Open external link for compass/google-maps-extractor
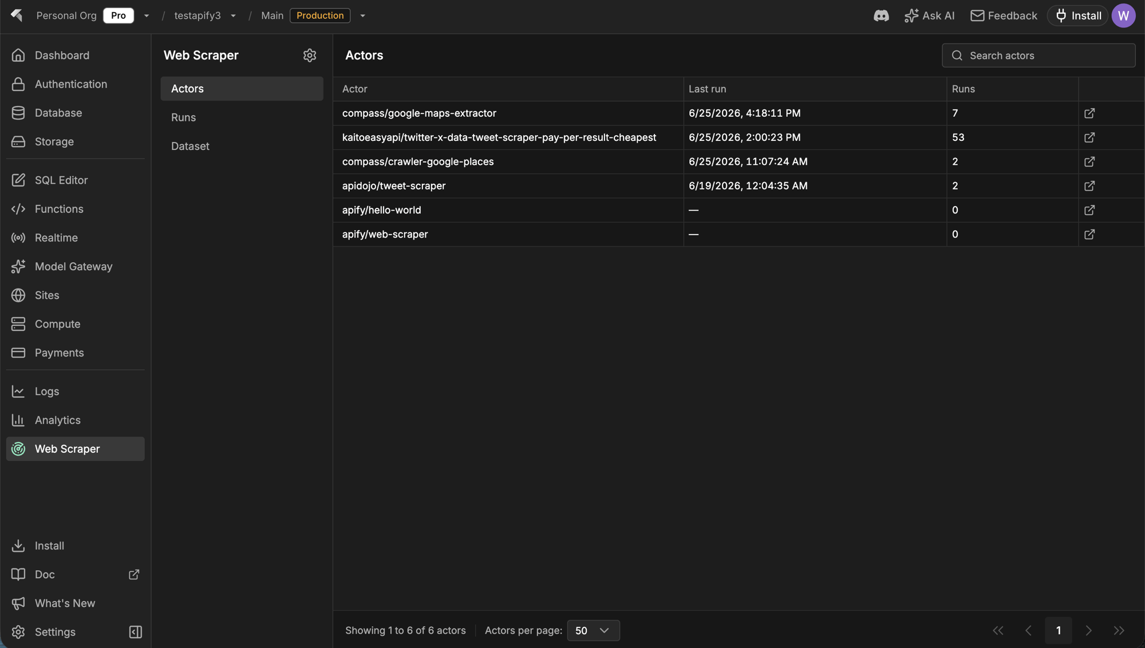The height and width of the screenshot is (648, 1145). pyautogui.click(x=1089, y=113)
